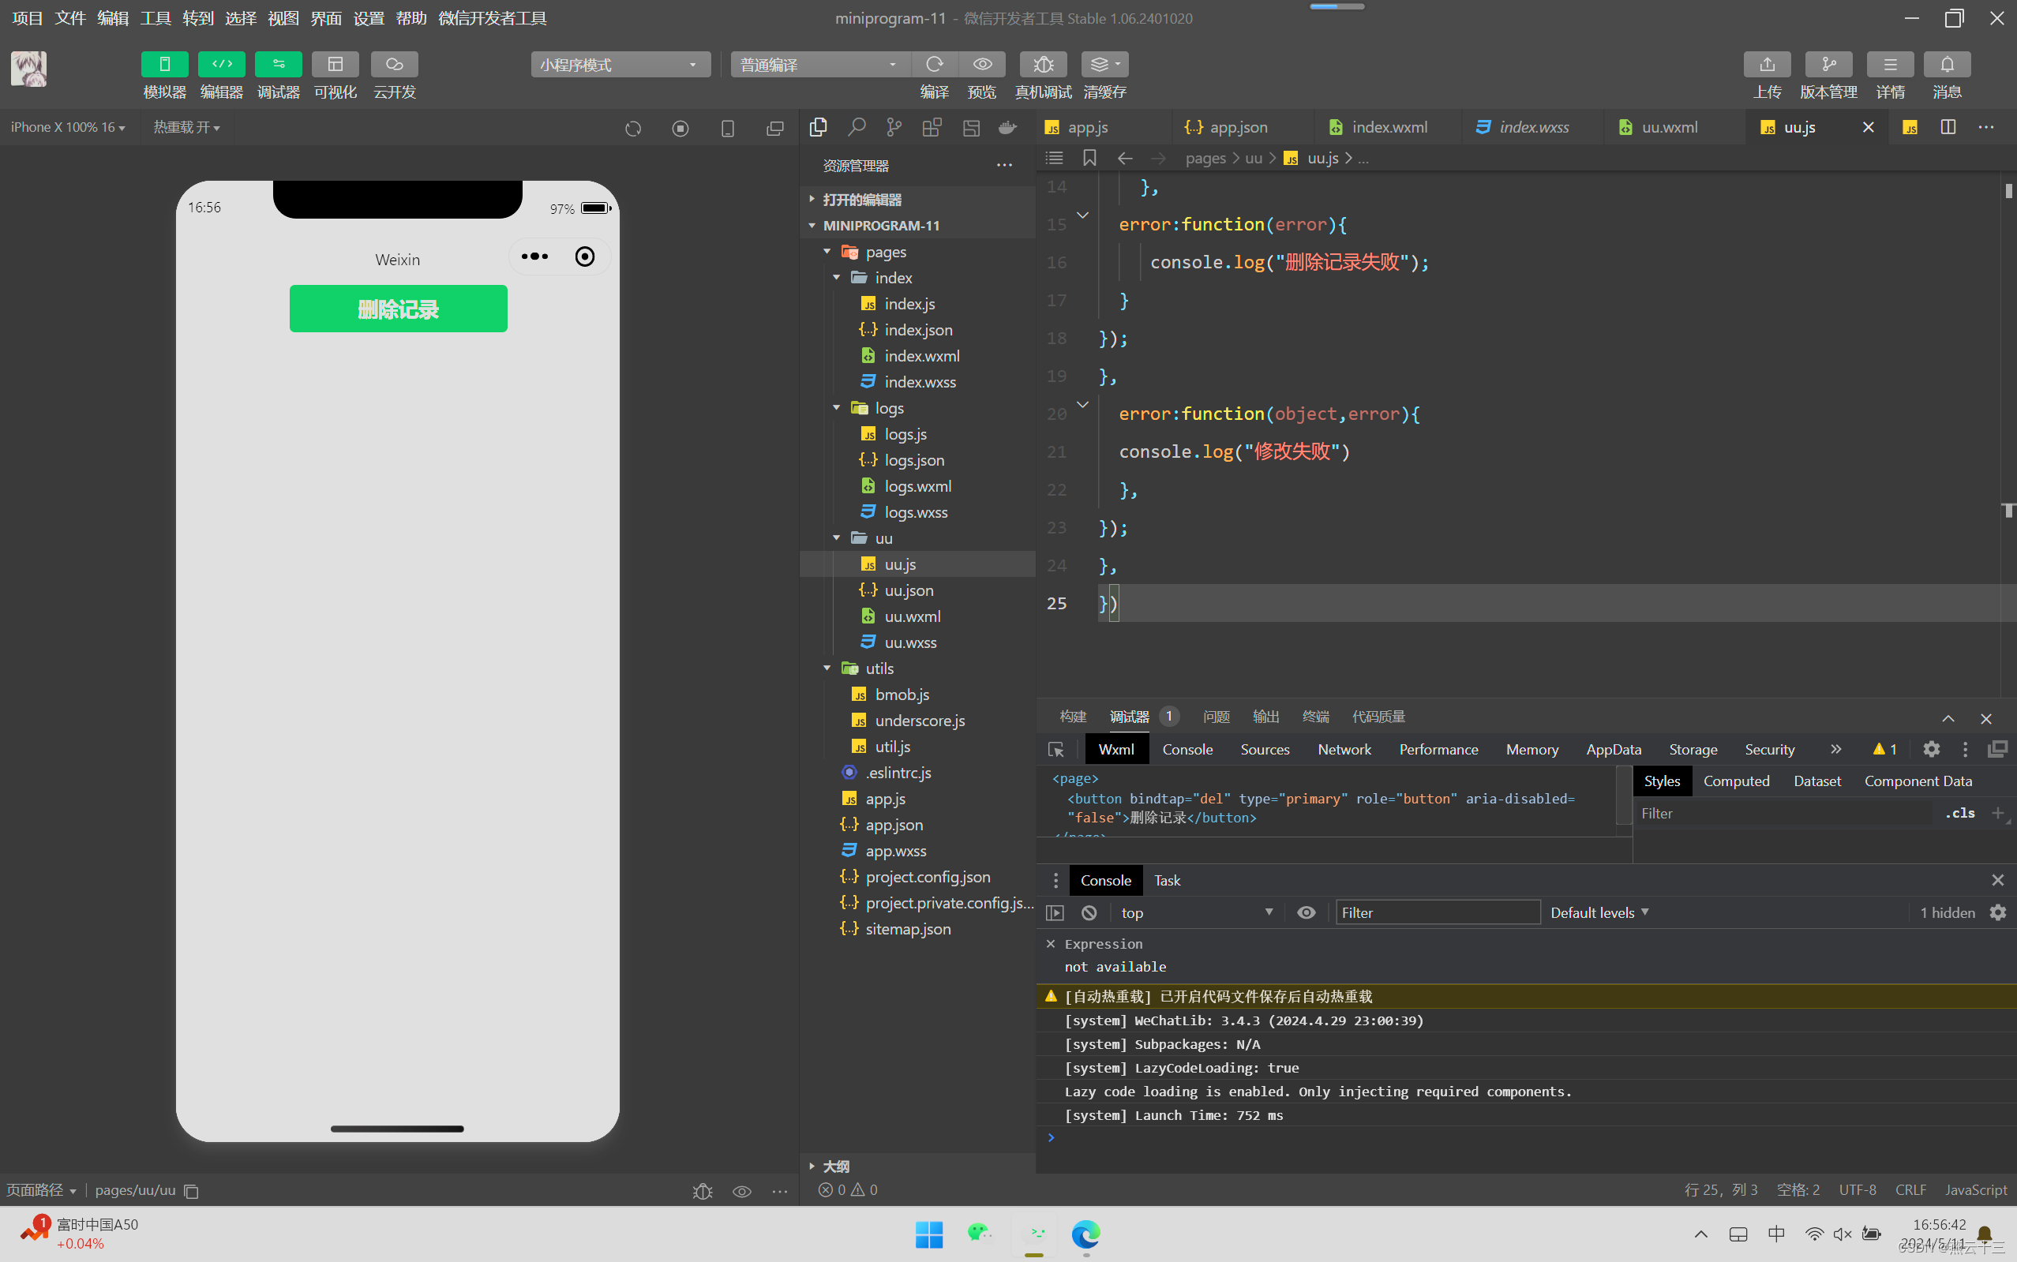Open the 小程序模式 mode dropdown
Viewport: 2017px width, 1262px height.
coord(620,64)
